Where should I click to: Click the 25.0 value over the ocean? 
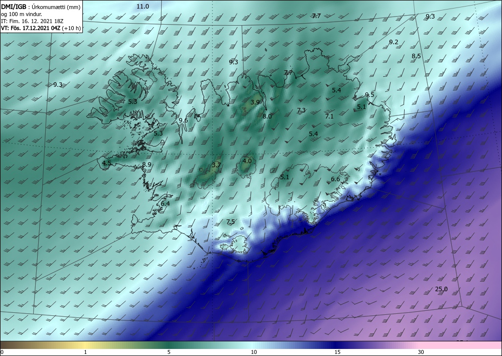click(441, 289)
